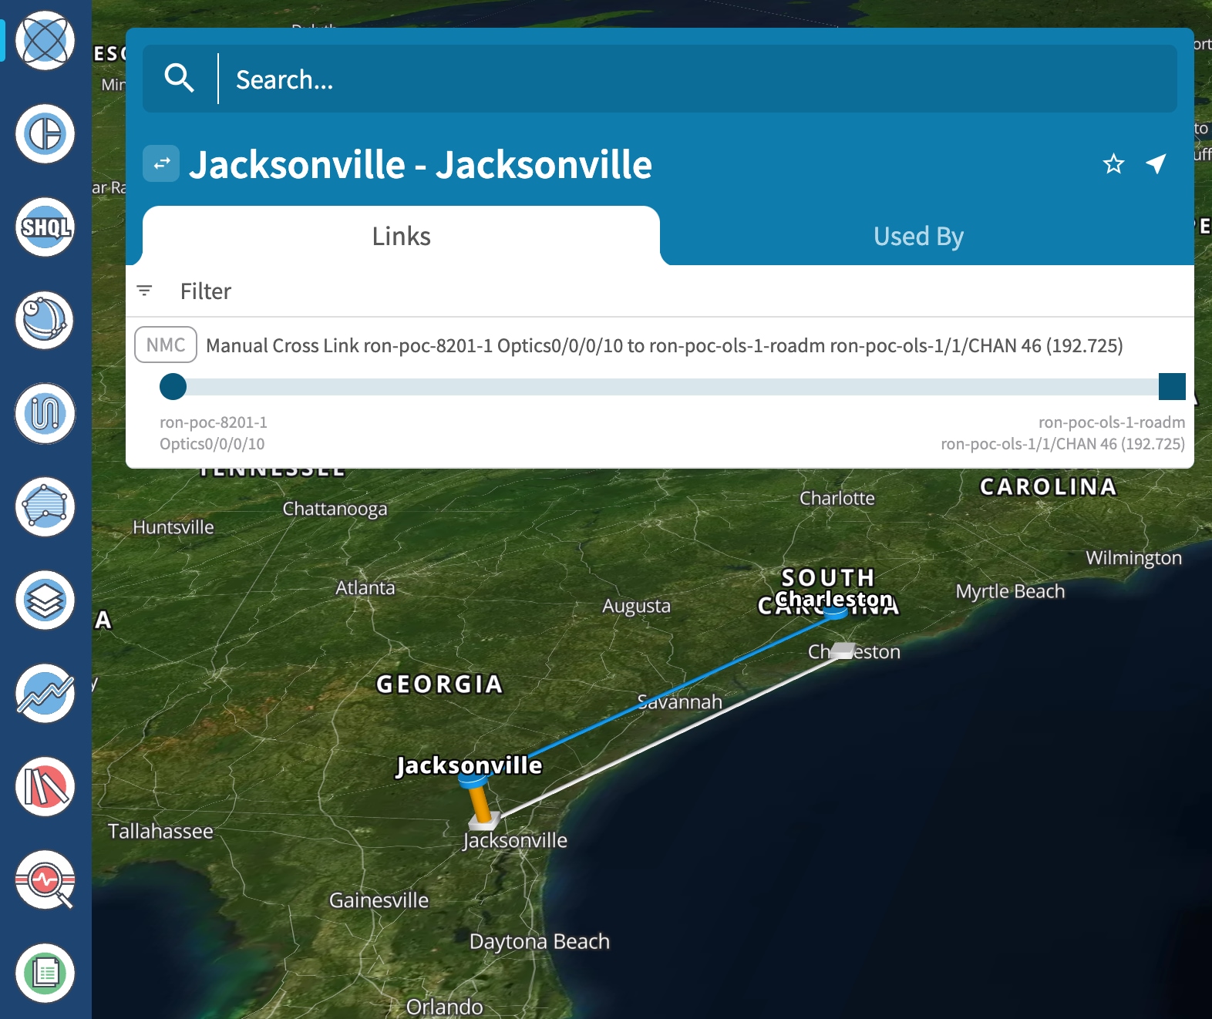The image size is (1212, 1019).
Task: Click the bold Jacksonville site label on map
Action: [x=469, y=765]
